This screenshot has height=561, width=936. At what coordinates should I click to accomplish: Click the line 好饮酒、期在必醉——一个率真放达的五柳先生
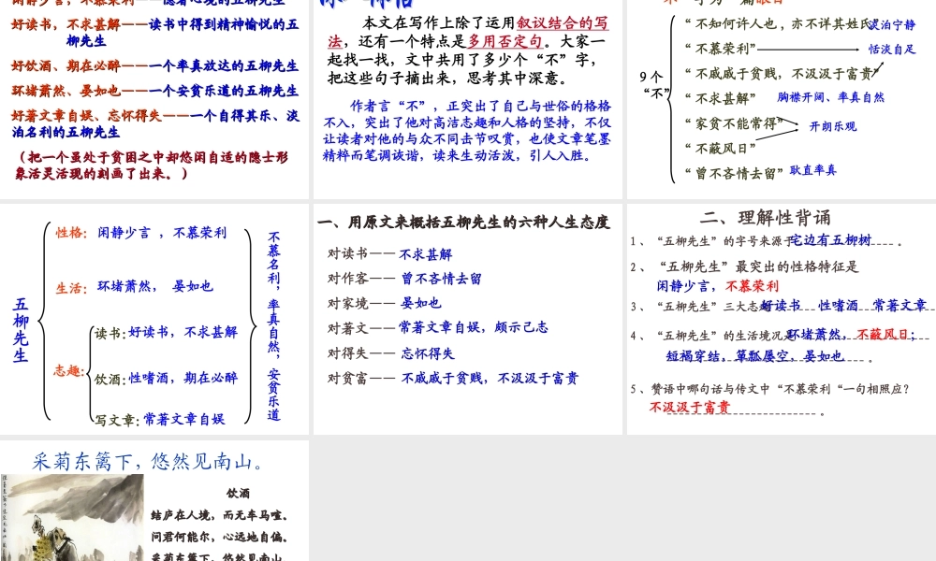pos(155,65)
